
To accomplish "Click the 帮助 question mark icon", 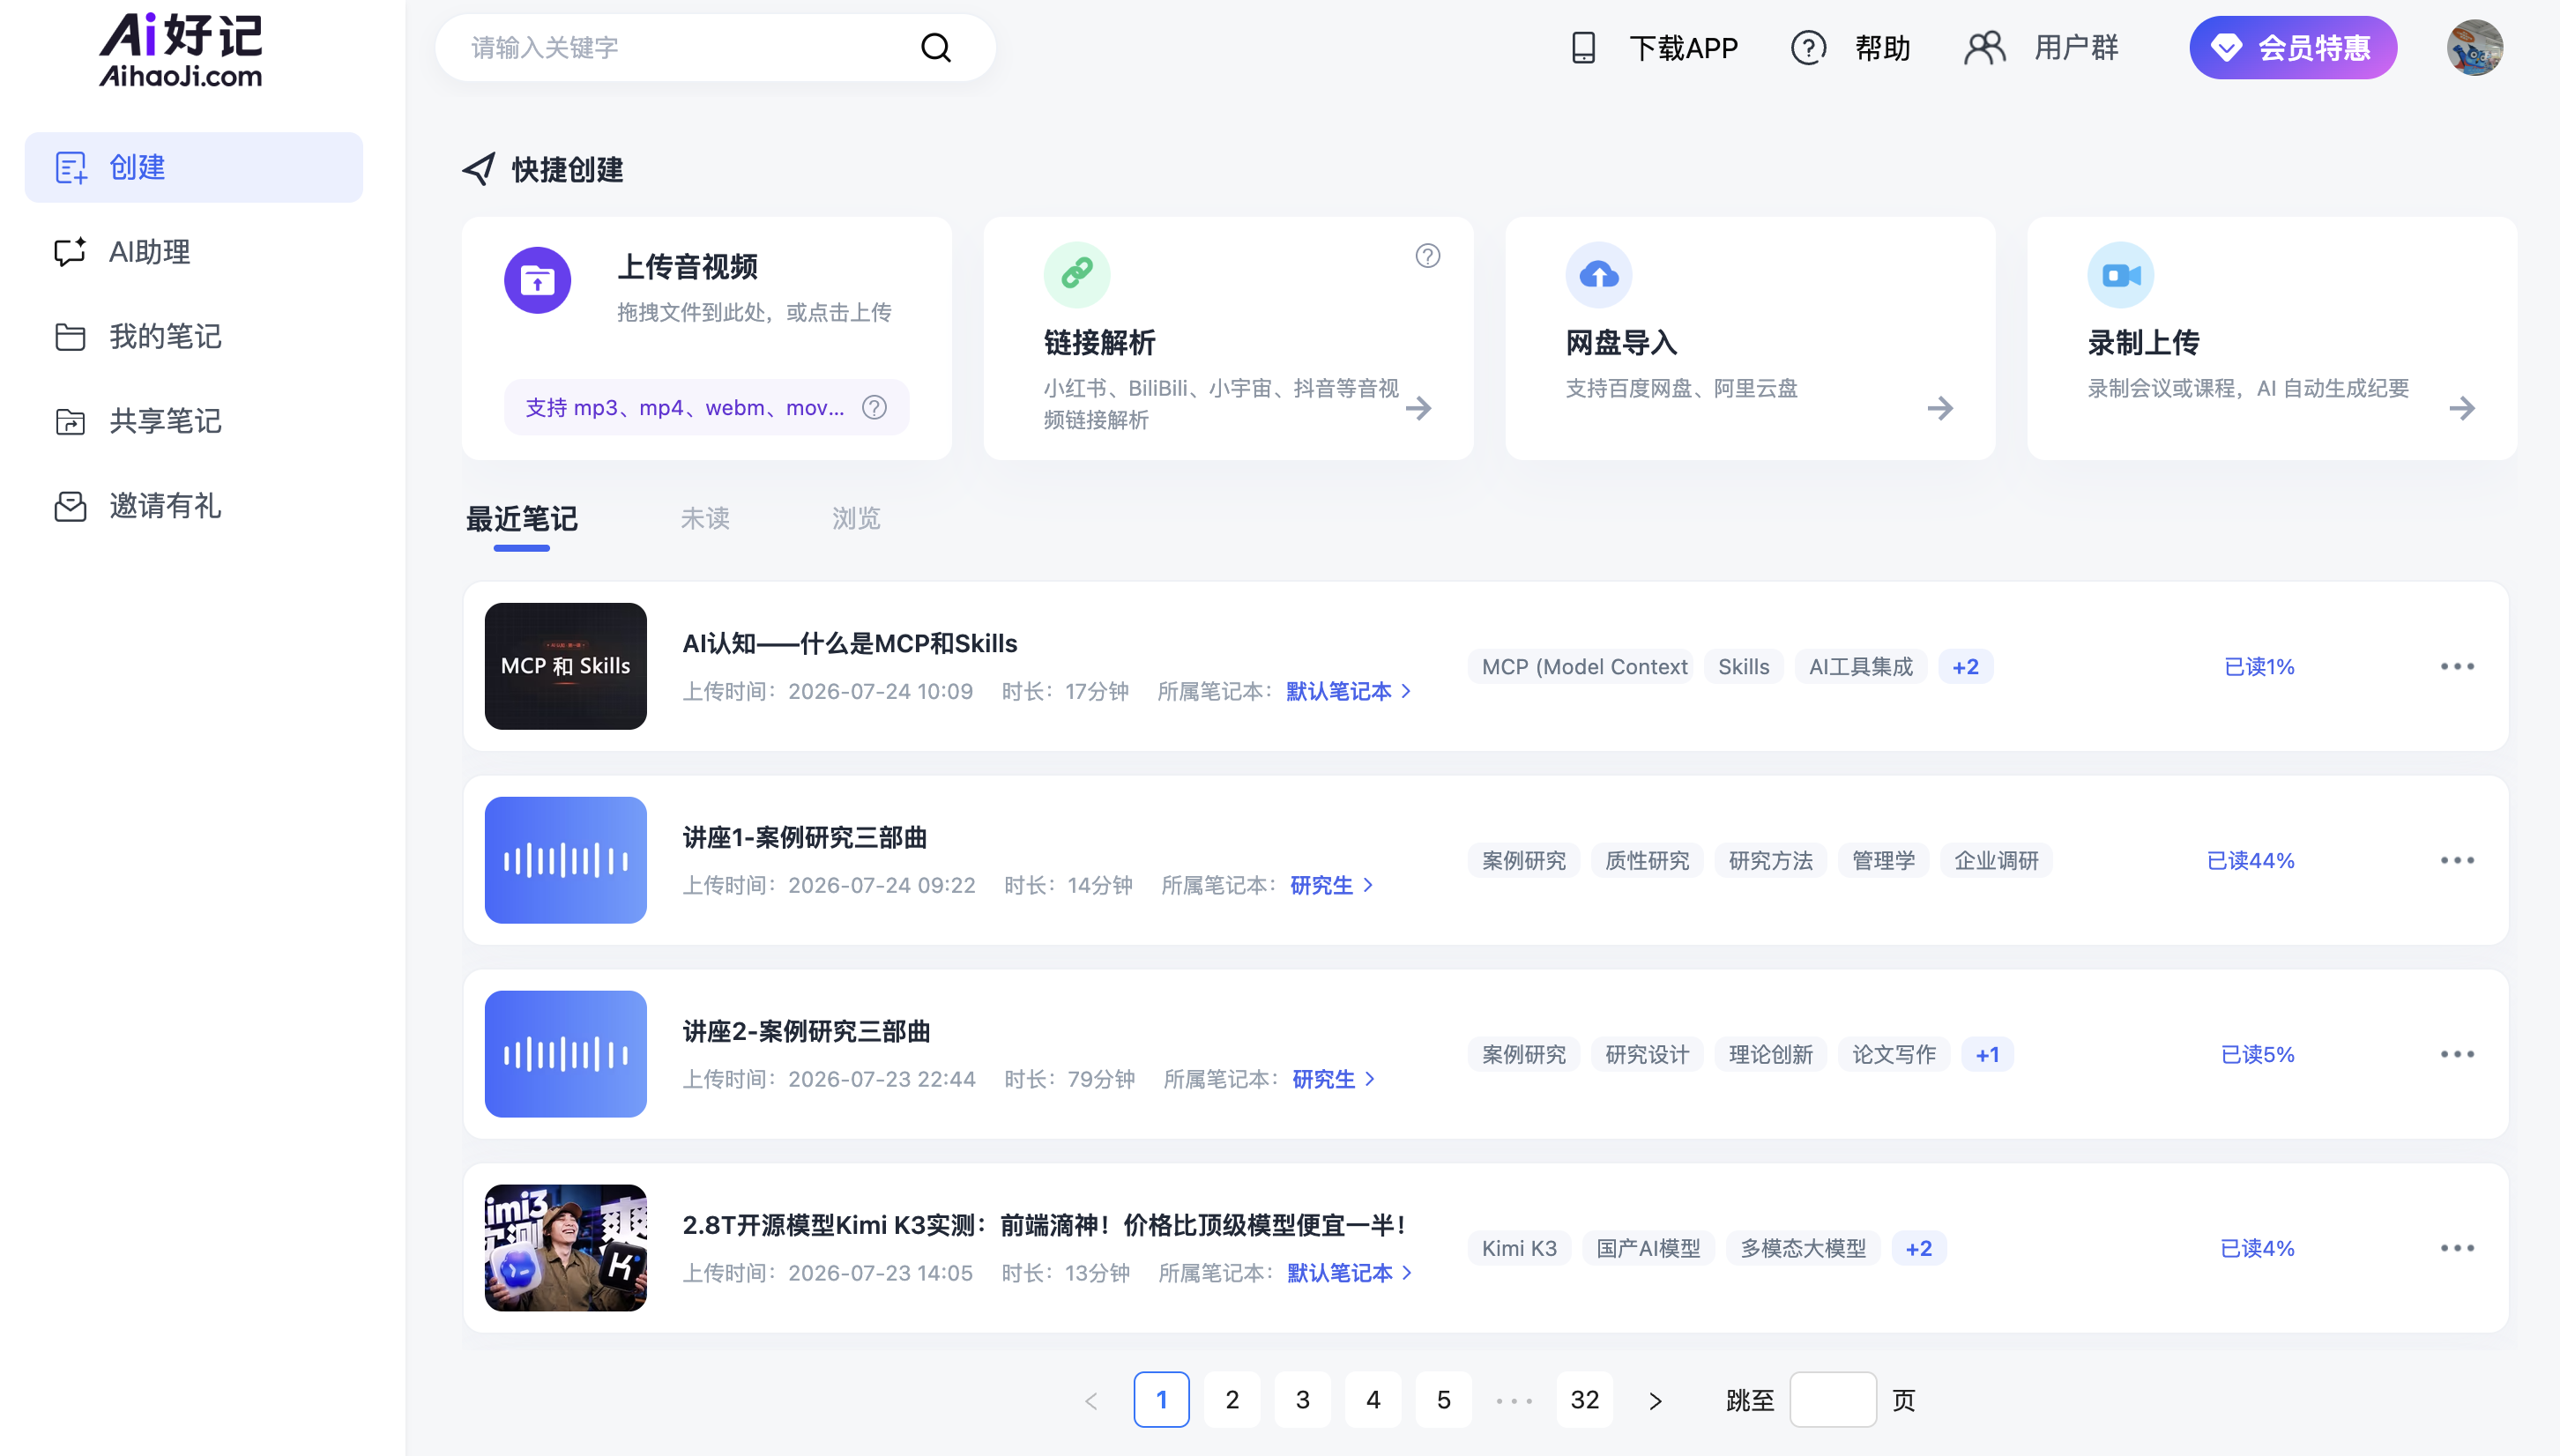I will click(x=1808, y=47).
